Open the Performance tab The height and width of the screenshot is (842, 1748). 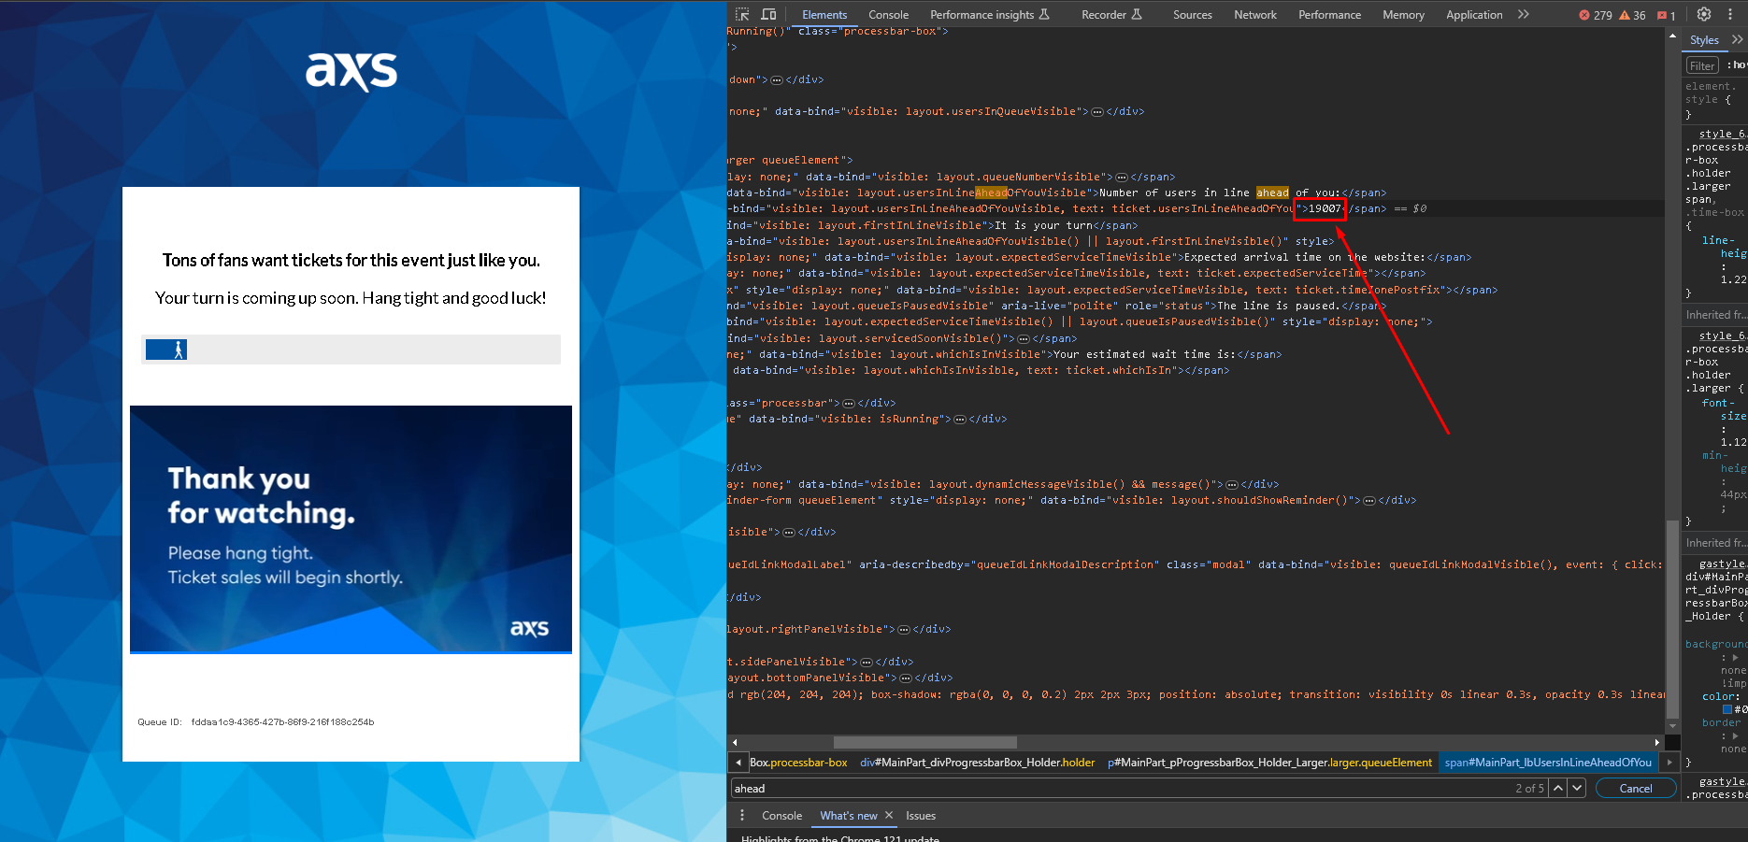(1329, 14)
